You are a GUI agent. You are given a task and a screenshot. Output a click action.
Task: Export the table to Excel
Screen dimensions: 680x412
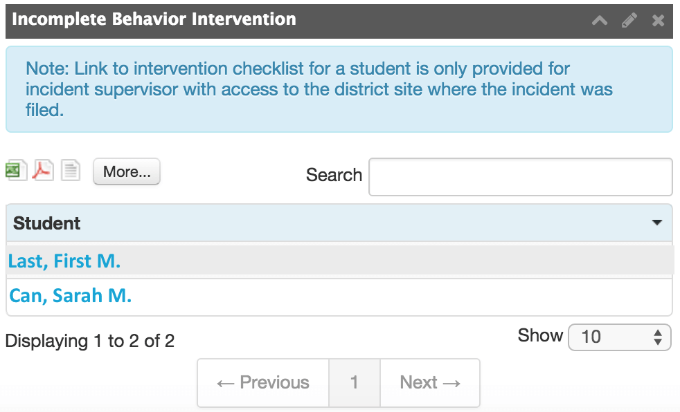(x=16, y=170)
